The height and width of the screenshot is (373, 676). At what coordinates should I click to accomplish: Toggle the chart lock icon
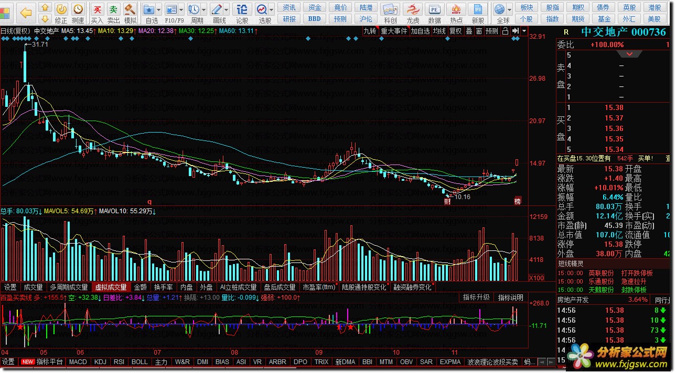coord(505,31)
